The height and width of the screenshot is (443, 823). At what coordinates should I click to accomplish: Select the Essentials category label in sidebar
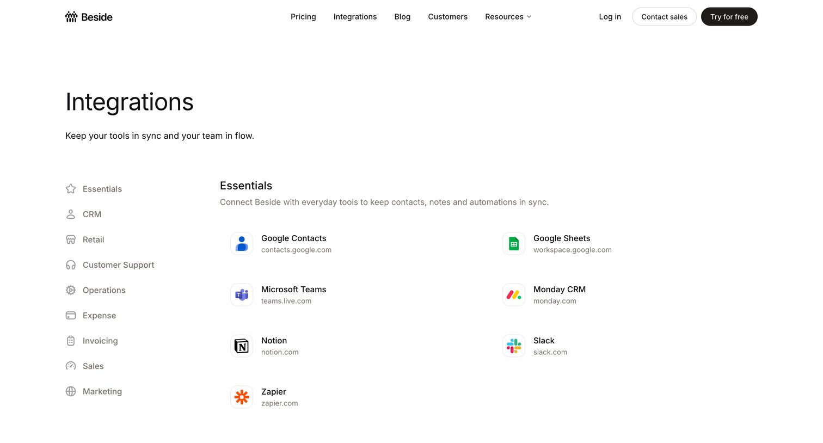(102, 189)
